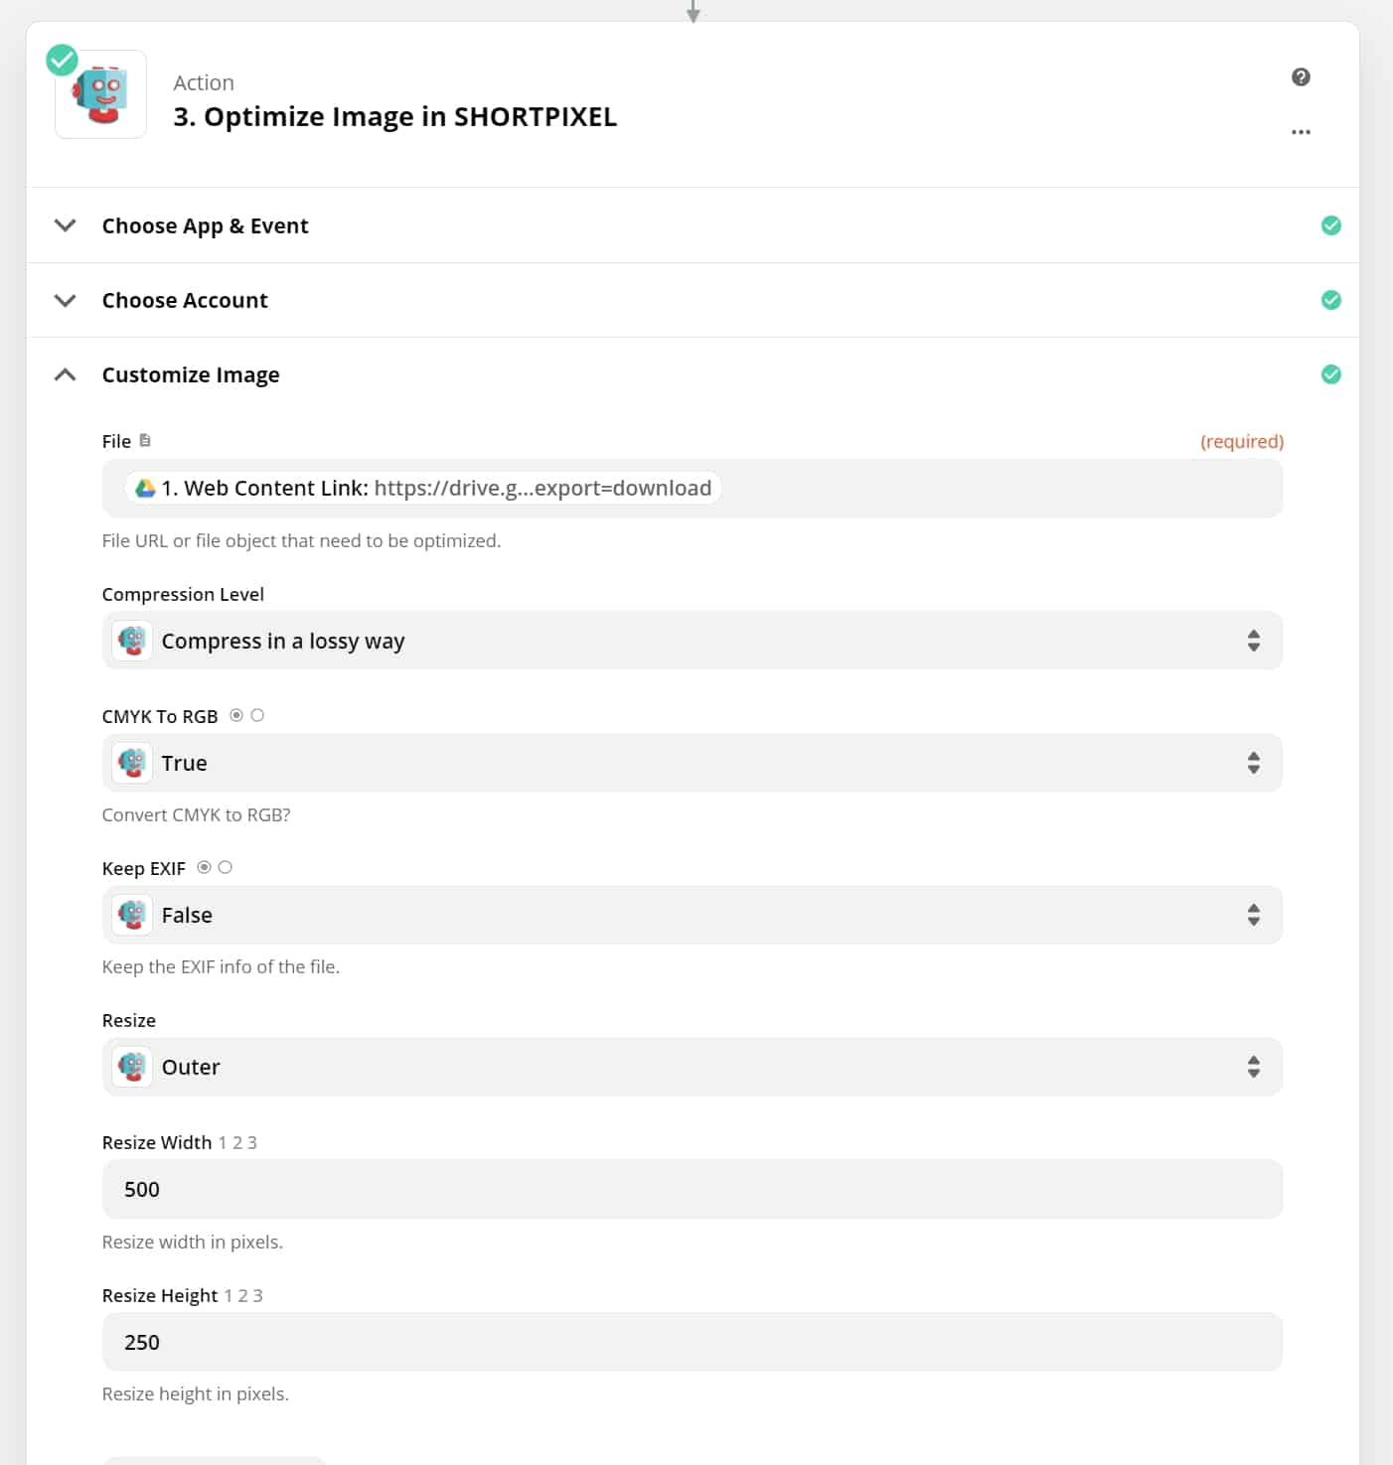Open the help question mark icon
1393x1465 pixels.
tap(1301, 77)
